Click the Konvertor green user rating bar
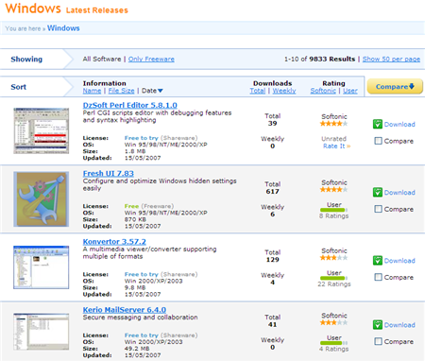 333,278
